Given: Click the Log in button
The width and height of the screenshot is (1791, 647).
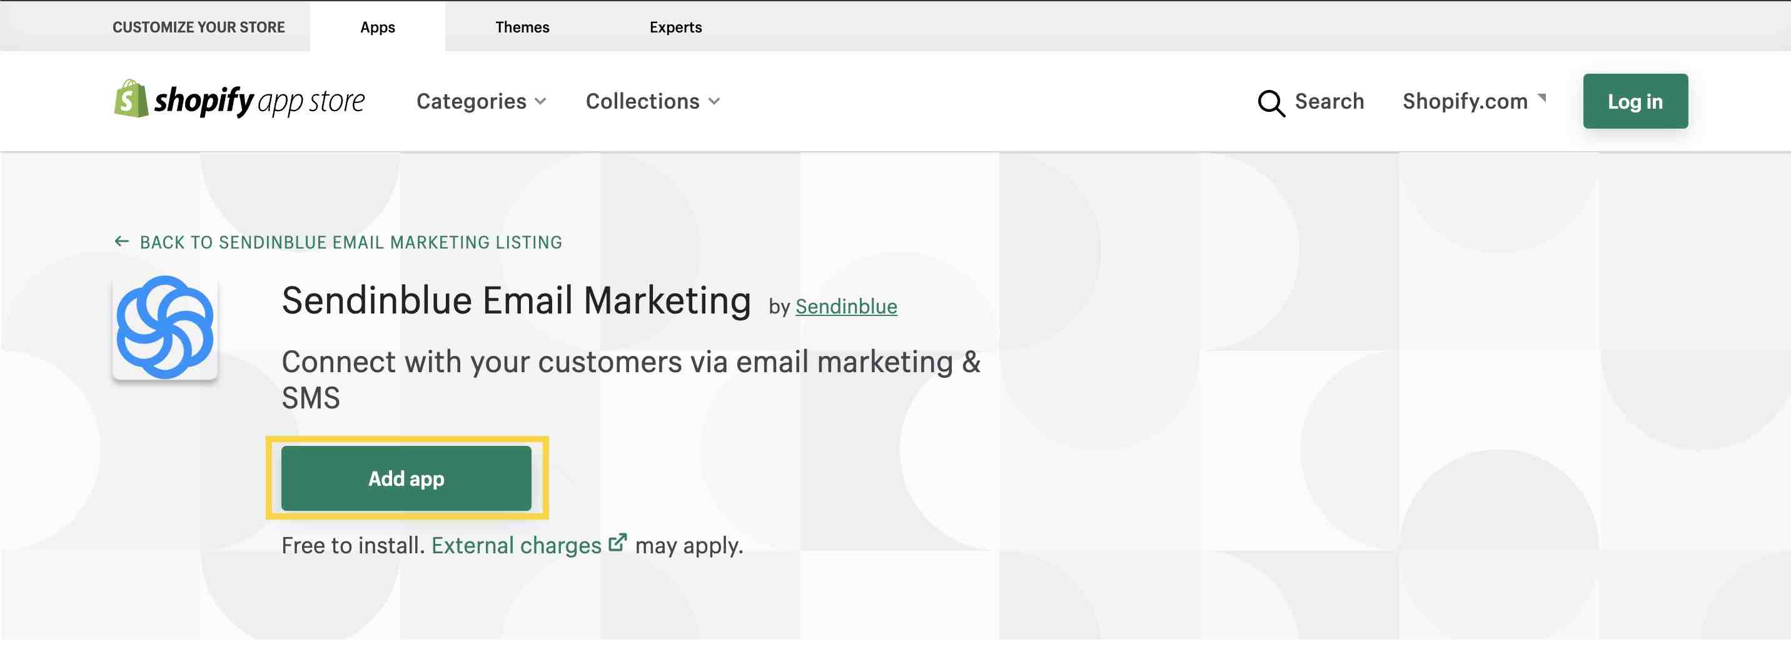Looking at the screenshot, I should (1635, 101).
